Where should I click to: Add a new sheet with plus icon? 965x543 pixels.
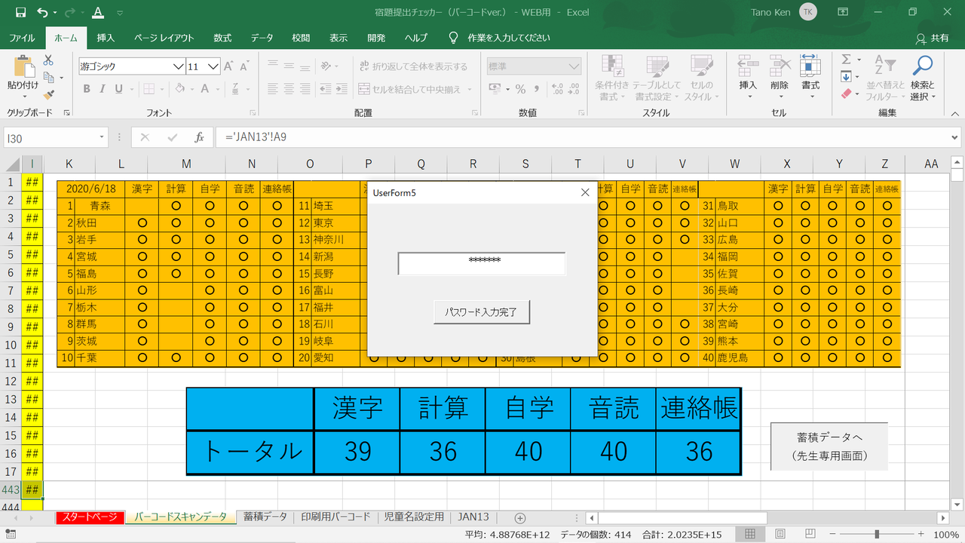(x=519, y=517)
